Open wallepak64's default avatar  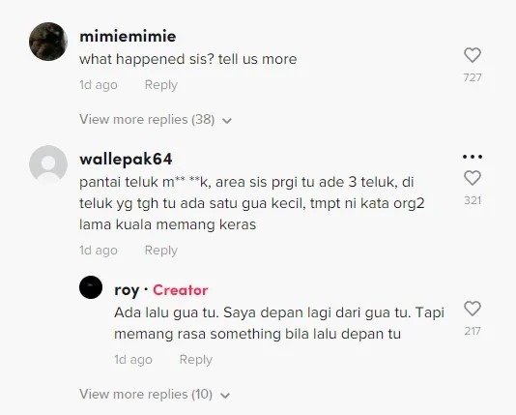(48, 164)
